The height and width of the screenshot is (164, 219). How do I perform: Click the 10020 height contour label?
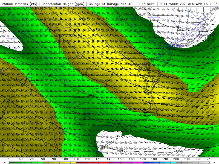point(174,27)
